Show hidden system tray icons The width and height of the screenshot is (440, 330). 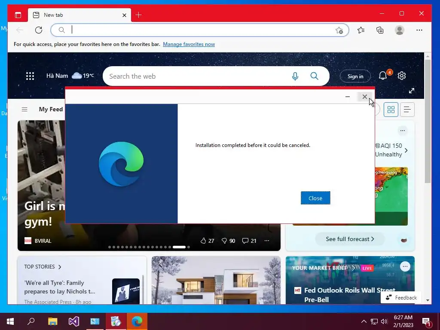pyautogui.click(x=364, y=321)
